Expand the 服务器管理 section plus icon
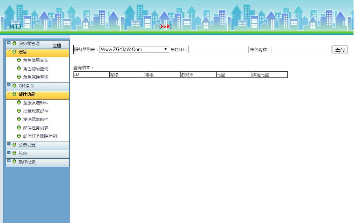Image resolution: width=357 pixels, height=223 pixels. [9, 43]
